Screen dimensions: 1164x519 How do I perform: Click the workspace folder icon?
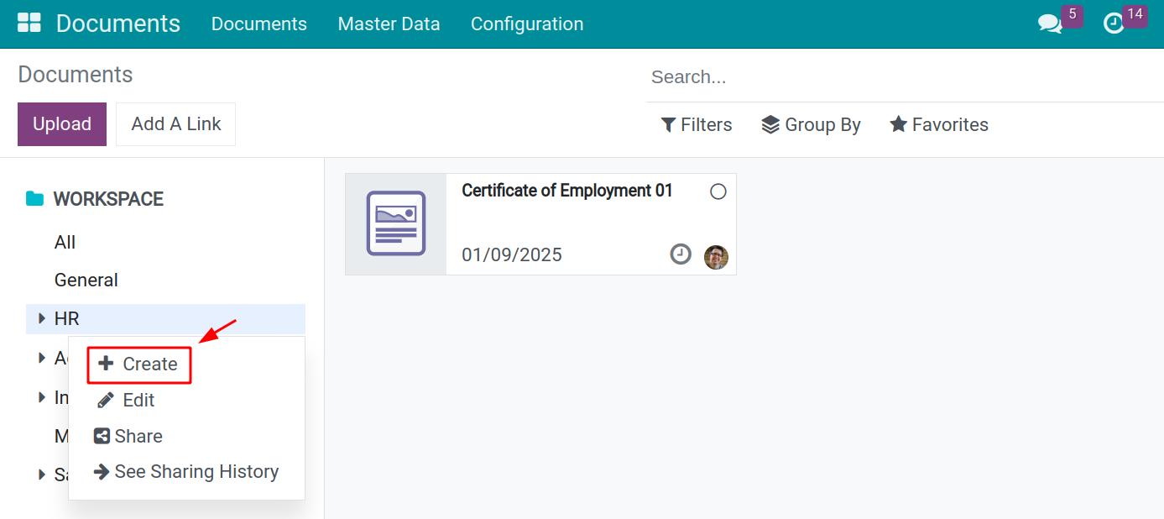(x=34, y=199)
